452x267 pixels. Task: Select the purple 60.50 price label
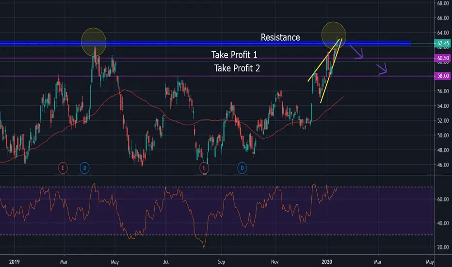[442, 58]
